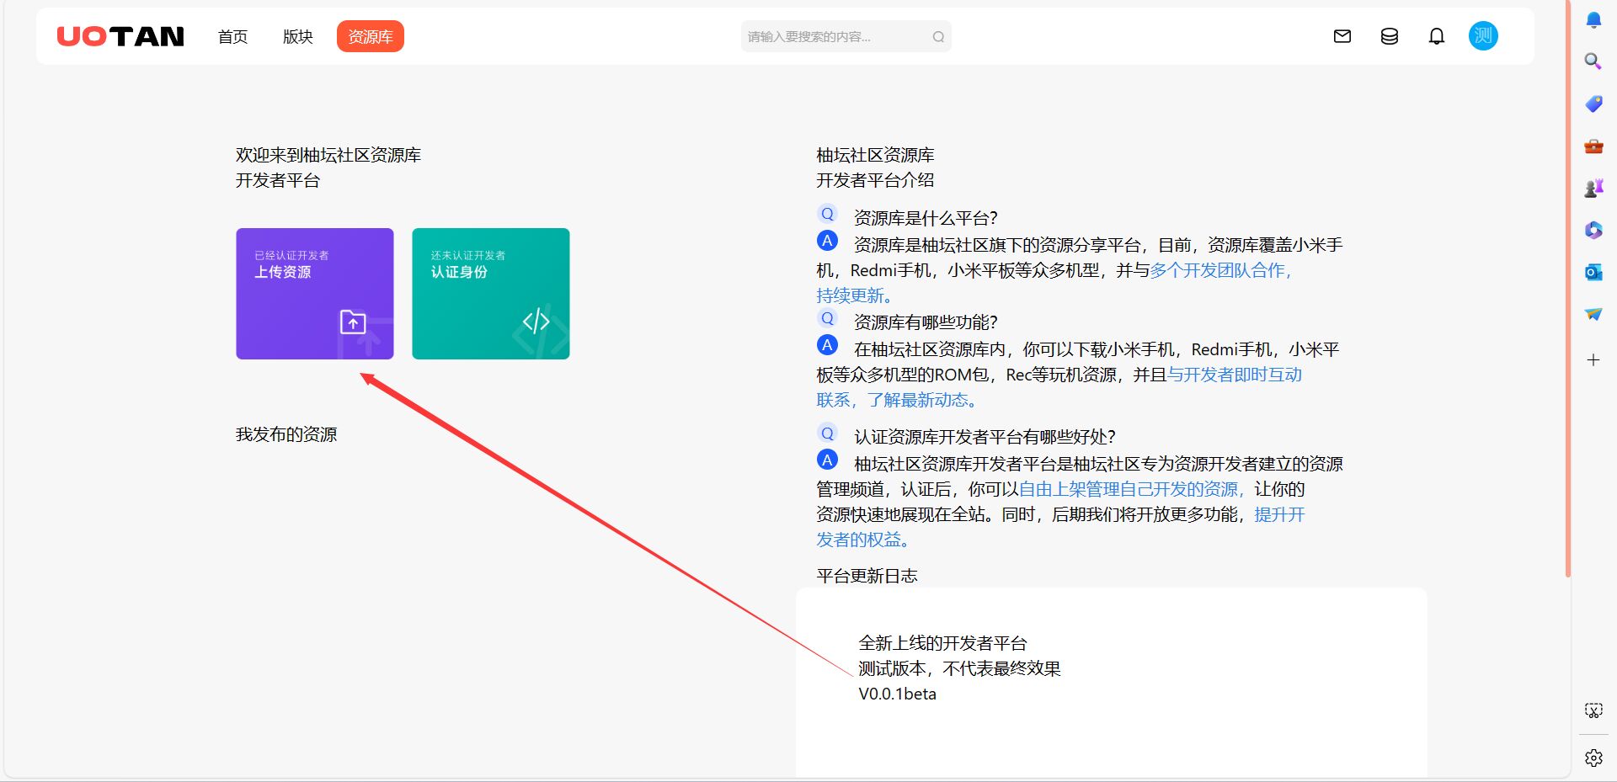Open the notification bell in header
1617x782 pixels.
[x=1437, y=36]
